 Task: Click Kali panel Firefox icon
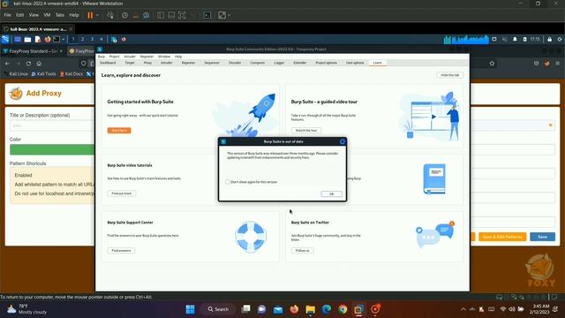(47, 39)
